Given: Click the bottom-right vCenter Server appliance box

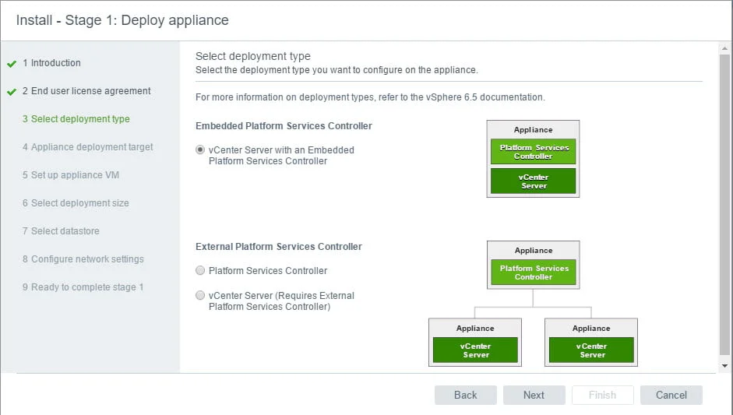Looking at the screenshot, I should (591, 342).
